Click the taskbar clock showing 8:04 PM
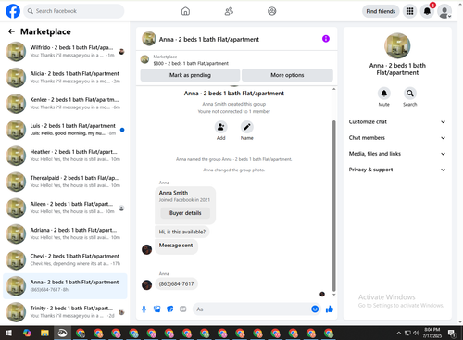Viewport: 463px width, 340px height. pyautogui.click(x=432, y=333)
